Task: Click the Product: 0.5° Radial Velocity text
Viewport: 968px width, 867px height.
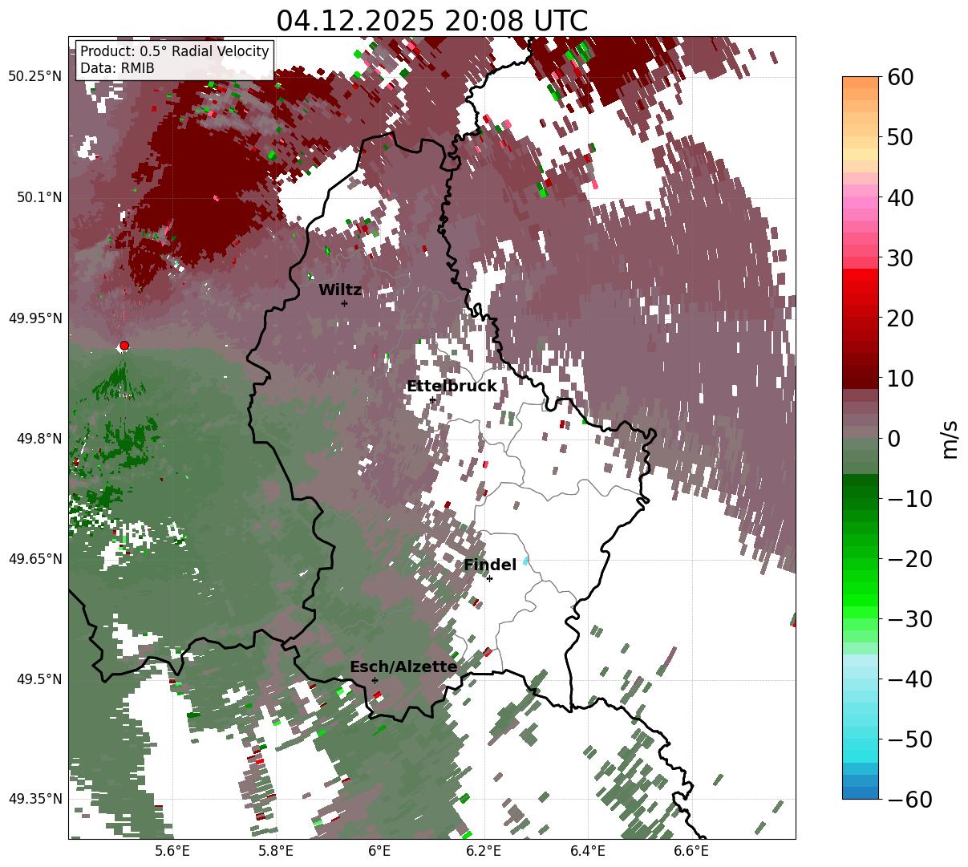Action: pyautogui.click(x=175, y=51)
